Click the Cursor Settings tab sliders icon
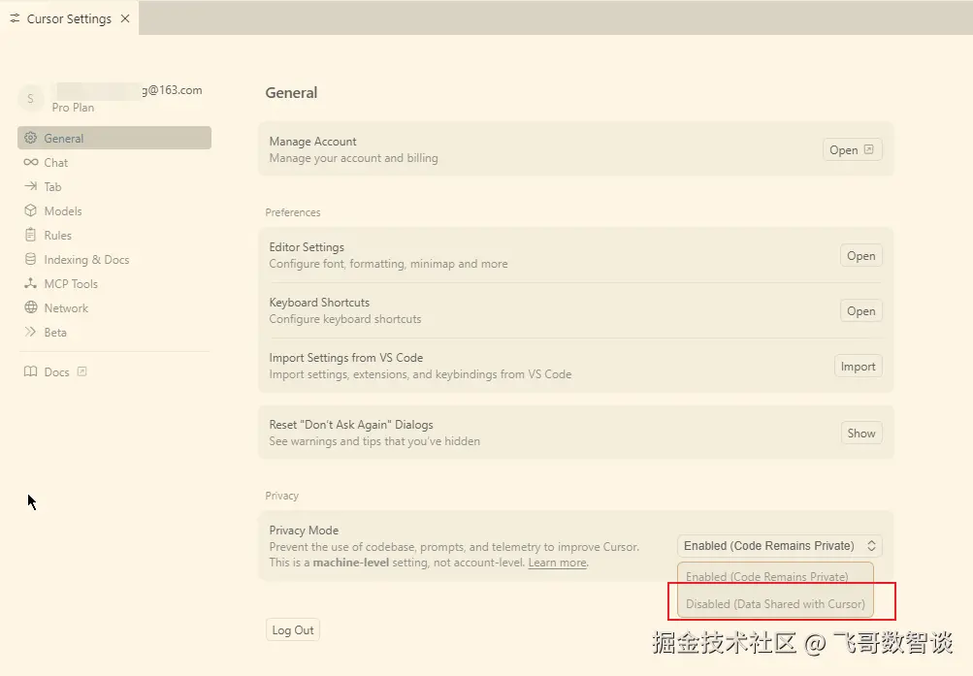The width and height of the screenshot is (973, 676). point(15,18)
